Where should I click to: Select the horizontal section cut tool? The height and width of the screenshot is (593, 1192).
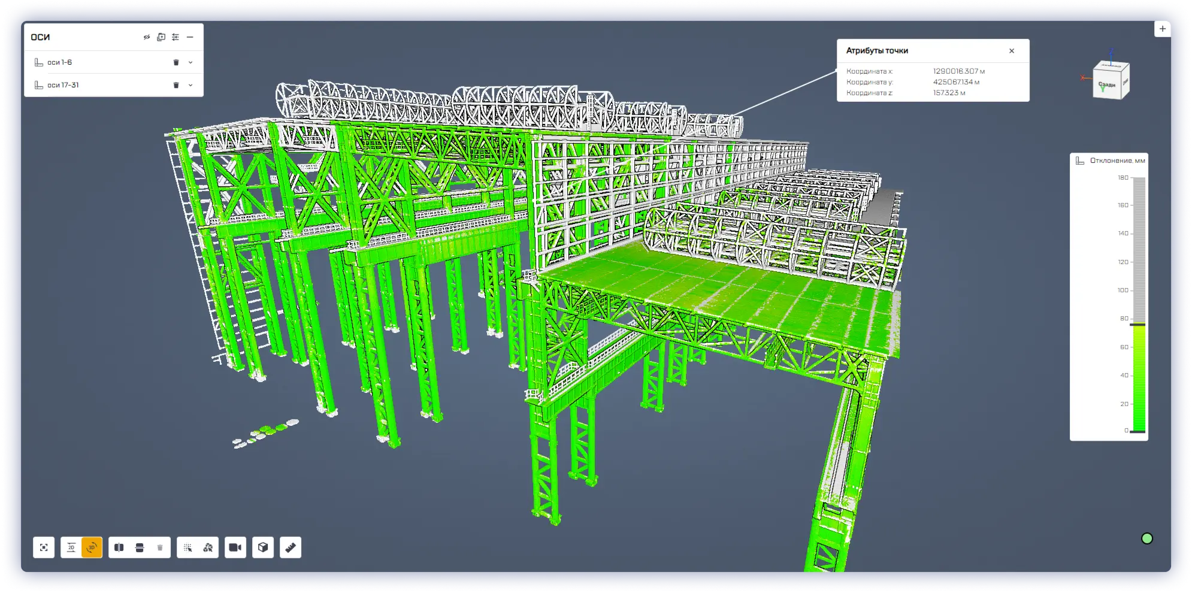[140, 547]
